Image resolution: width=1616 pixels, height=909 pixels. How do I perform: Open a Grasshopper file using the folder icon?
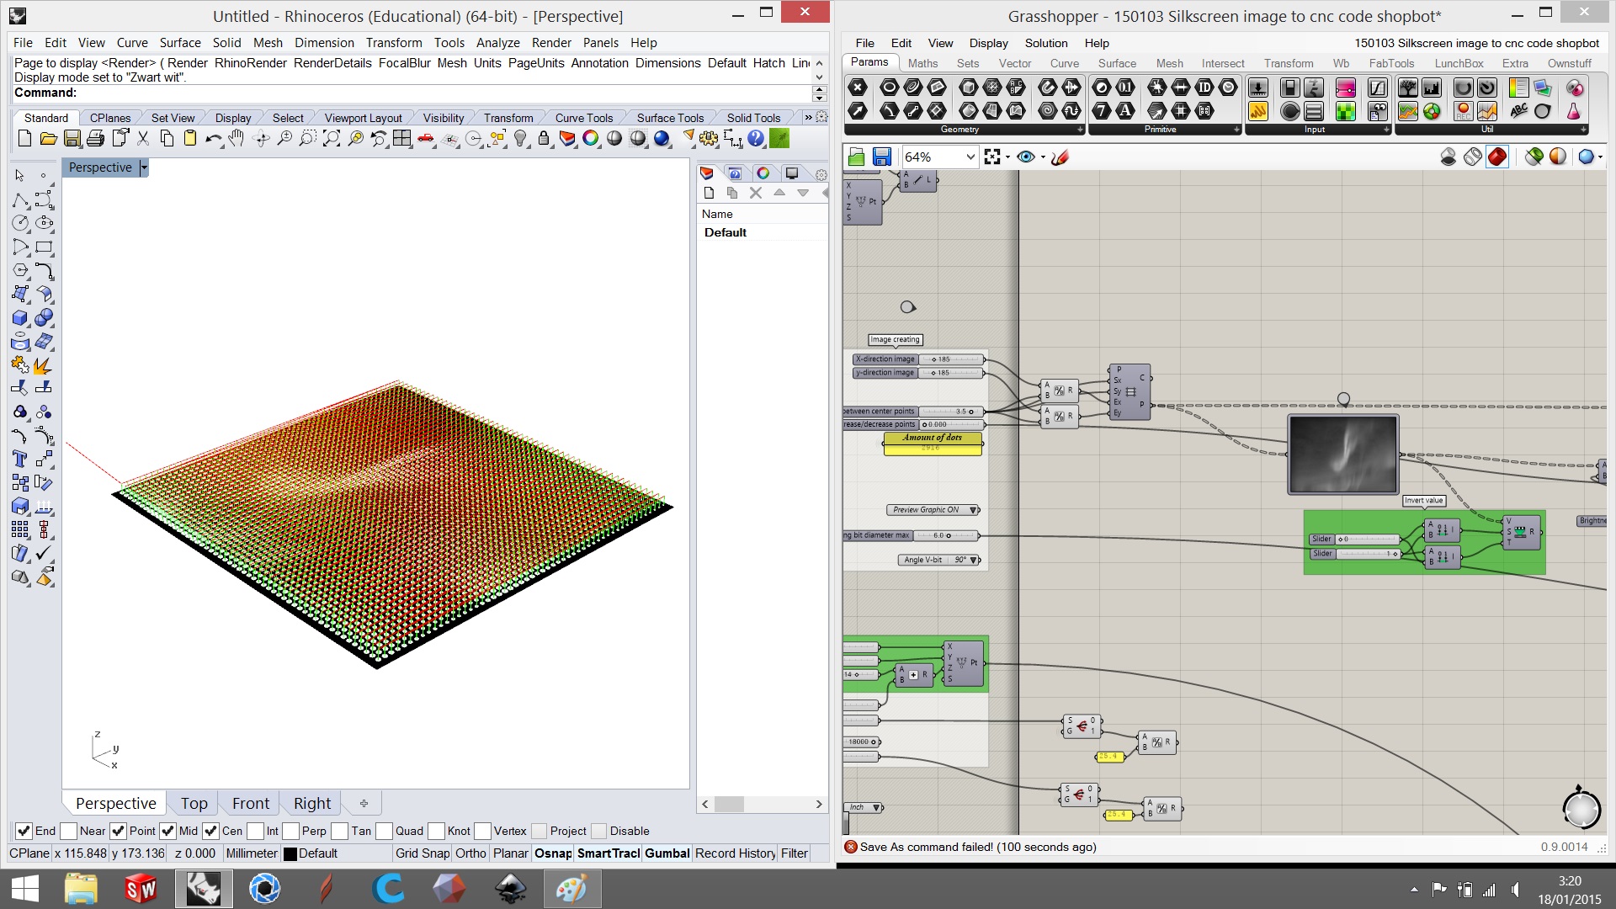point(856,157)
